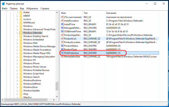
Task: Click the 0x00000001 (1) data cell
Action: click(113, 53)
